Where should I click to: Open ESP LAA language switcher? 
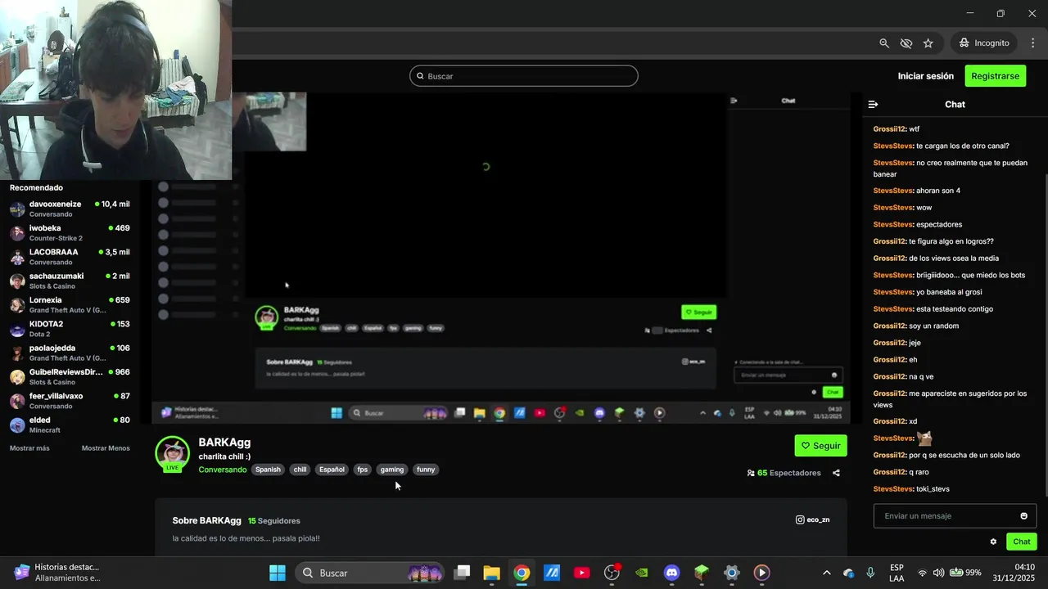click(897, 573)
